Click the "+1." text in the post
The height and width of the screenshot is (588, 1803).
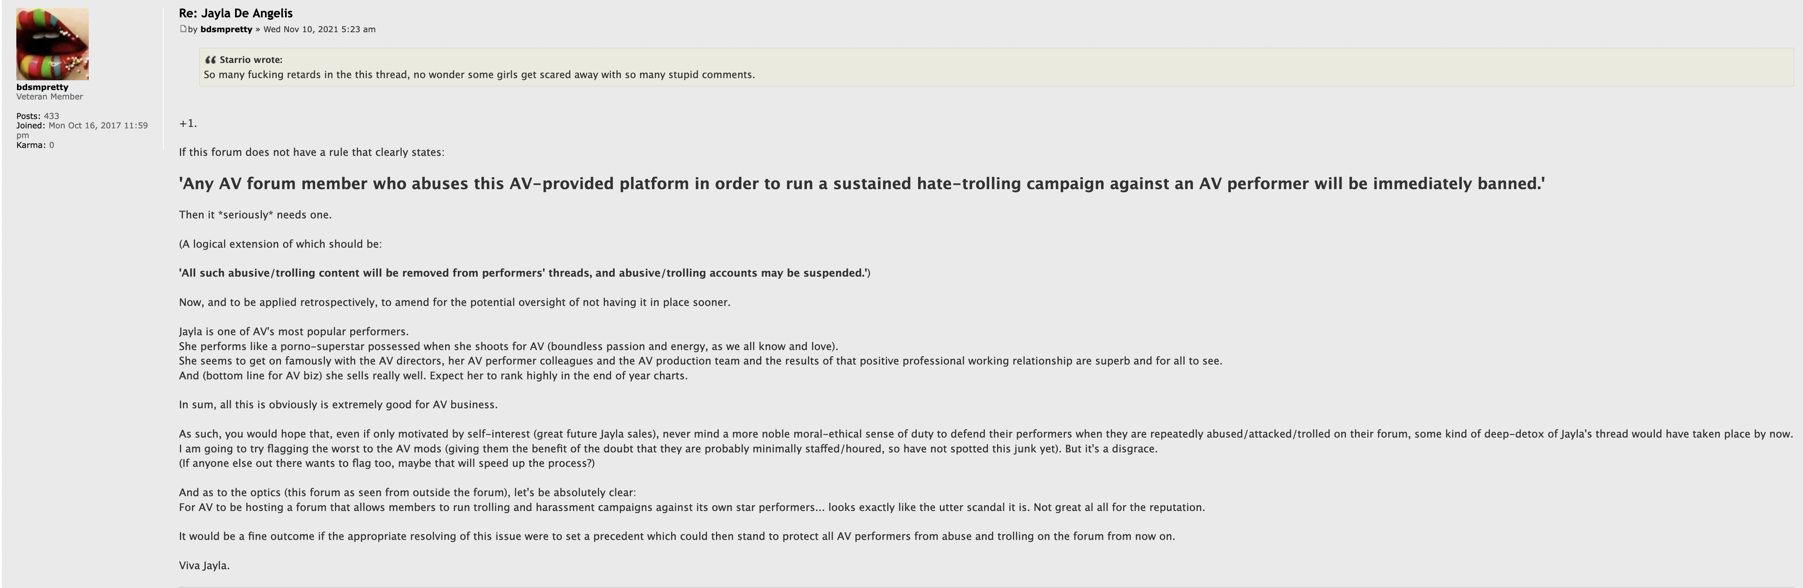pyautogui.click(x=188, y=124)
